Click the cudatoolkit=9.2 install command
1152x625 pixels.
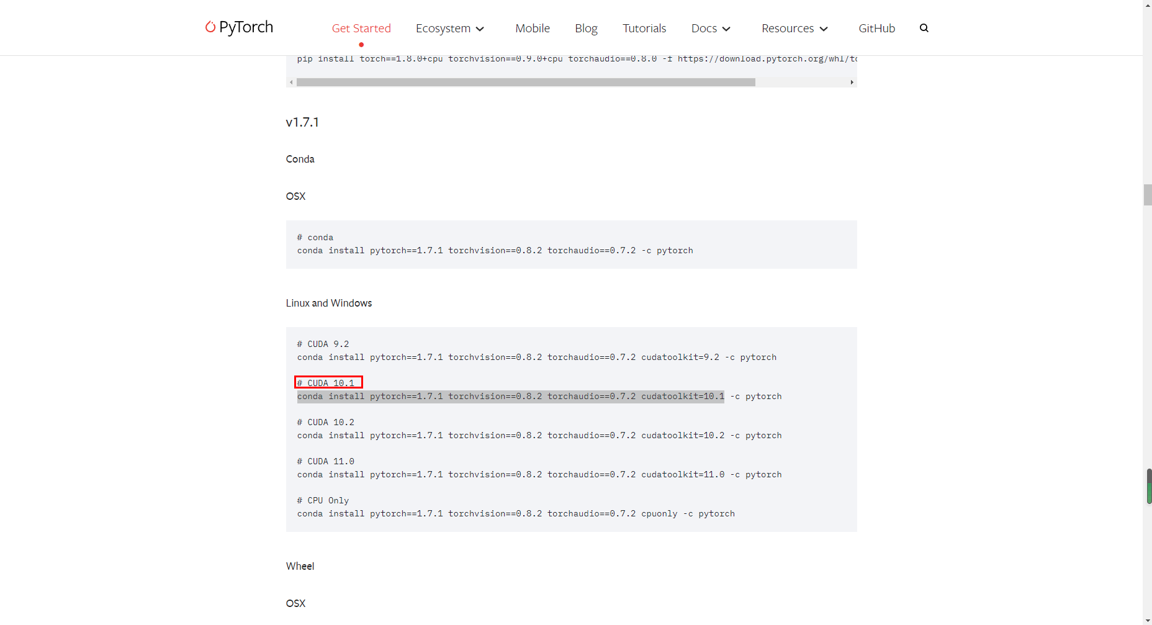point(536,357)
